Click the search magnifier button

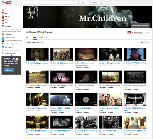tap(83, 3)
